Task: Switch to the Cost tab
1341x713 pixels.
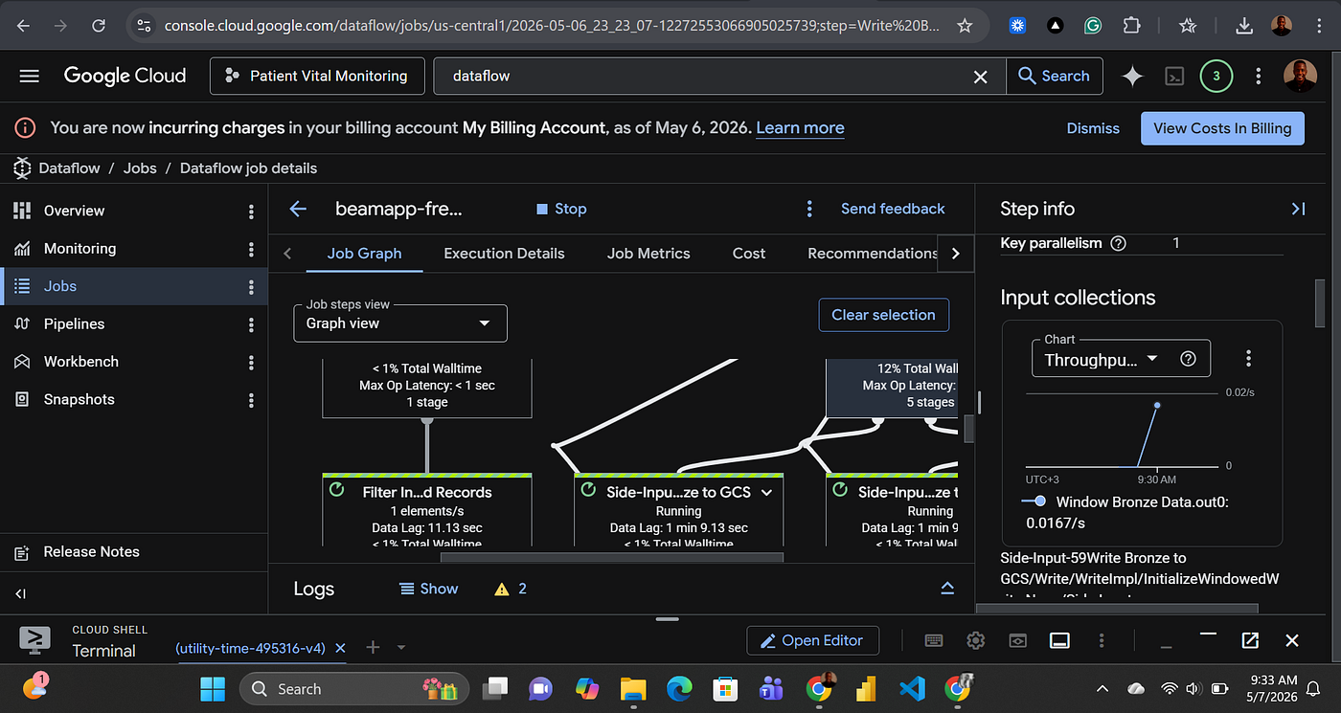Action: (749, 254)
